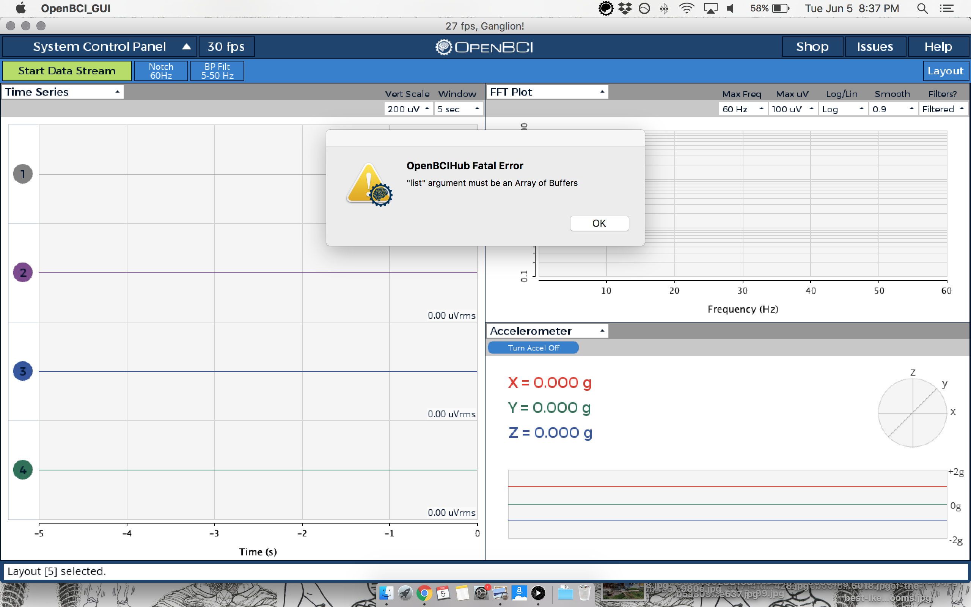Open System Preferences from the dock
The image size is (971, 607).
(481, 593)
